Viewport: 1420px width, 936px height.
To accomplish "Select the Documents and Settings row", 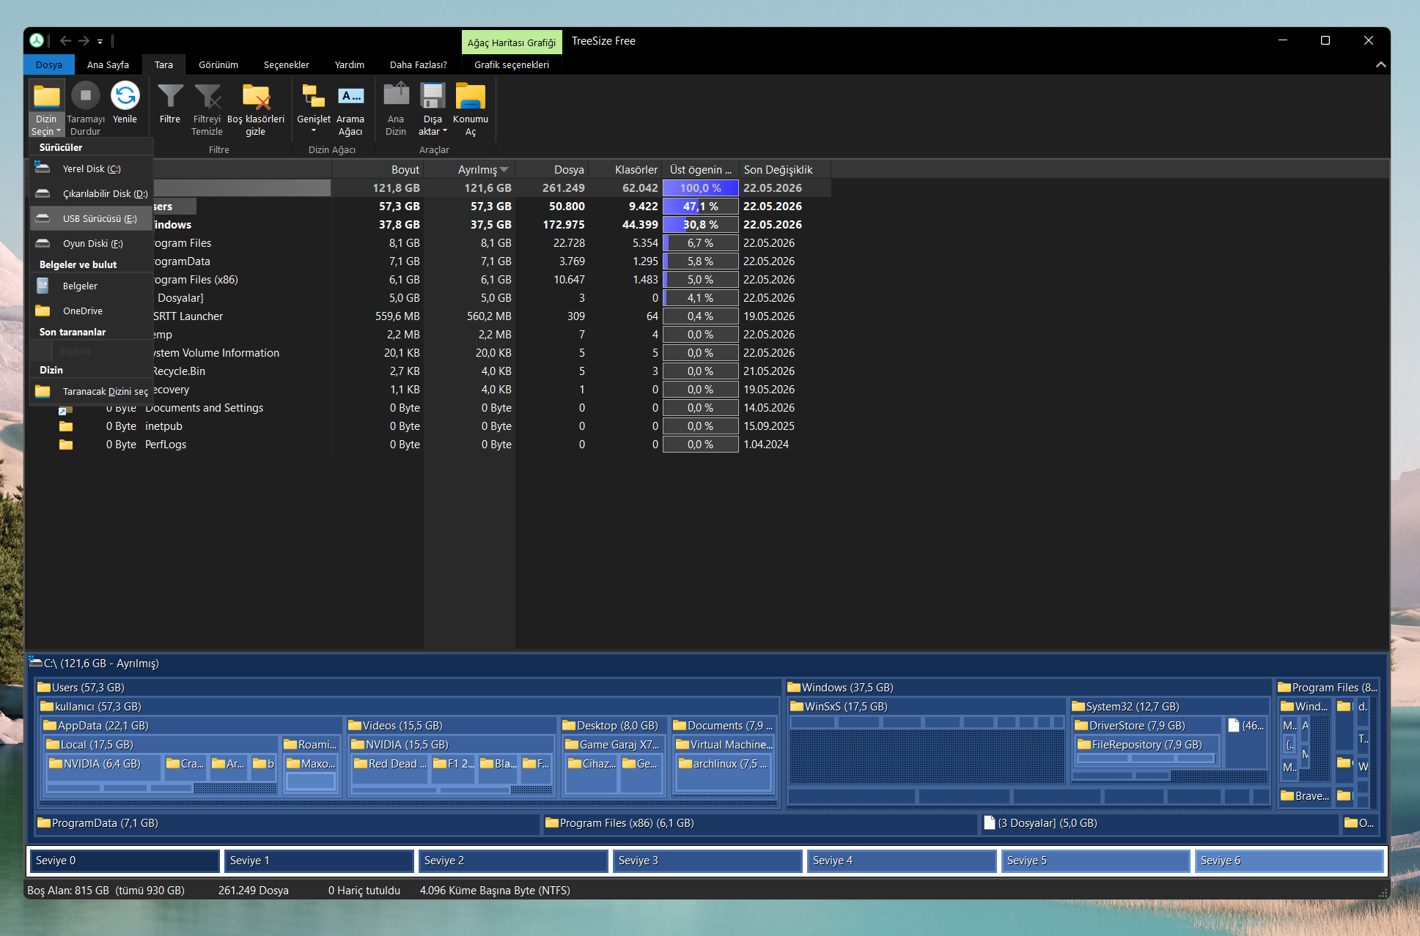I will pyautogui.click(x=204, y=408).
